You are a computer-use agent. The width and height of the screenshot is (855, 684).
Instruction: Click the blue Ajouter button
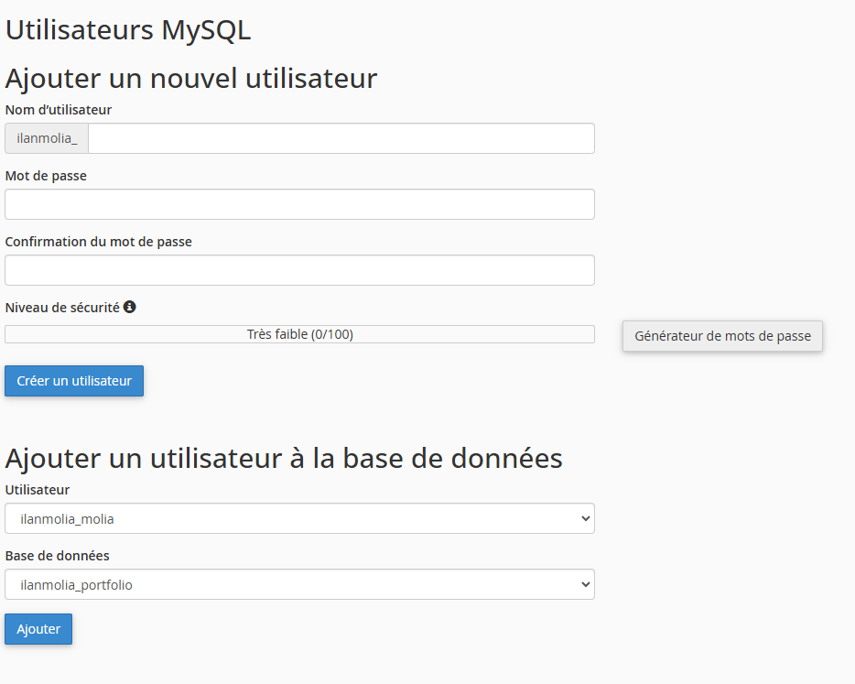pos(38,629)
